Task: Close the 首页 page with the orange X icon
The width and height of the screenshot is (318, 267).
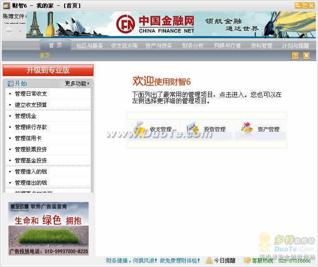Action: tap(306, 55)
